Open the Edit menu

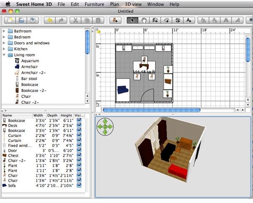75,4
